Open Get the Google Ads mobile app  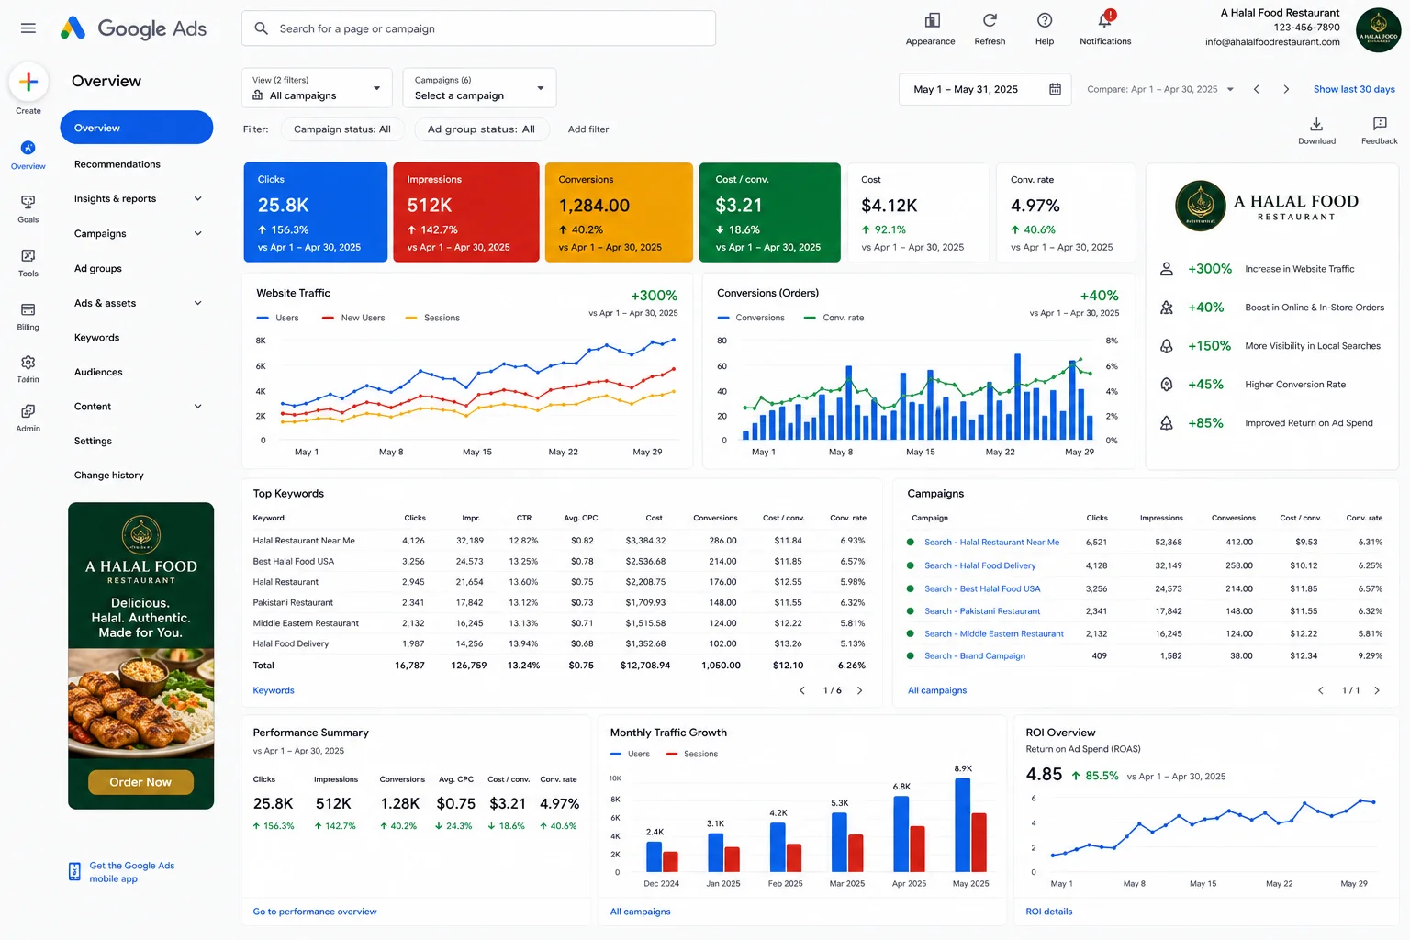click(131, 872)
